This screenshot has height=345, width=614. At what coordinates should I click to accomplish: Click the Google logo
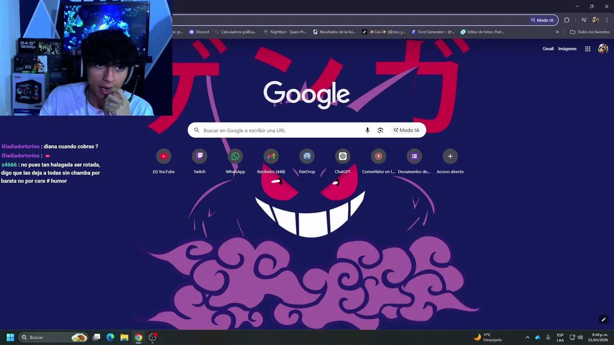point(307,94)
